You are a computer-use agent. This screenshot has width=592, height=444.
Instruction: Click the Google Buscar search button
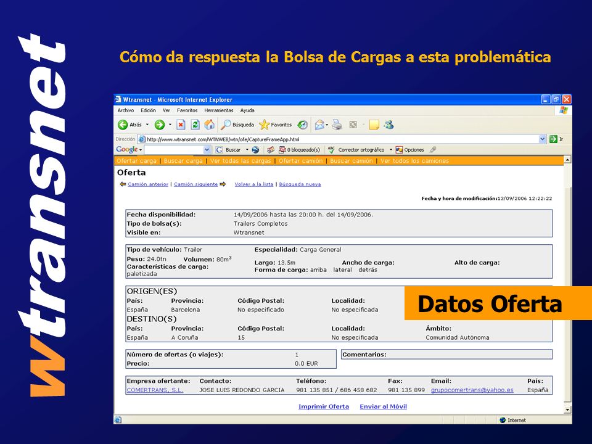click(x=229, y=150)
